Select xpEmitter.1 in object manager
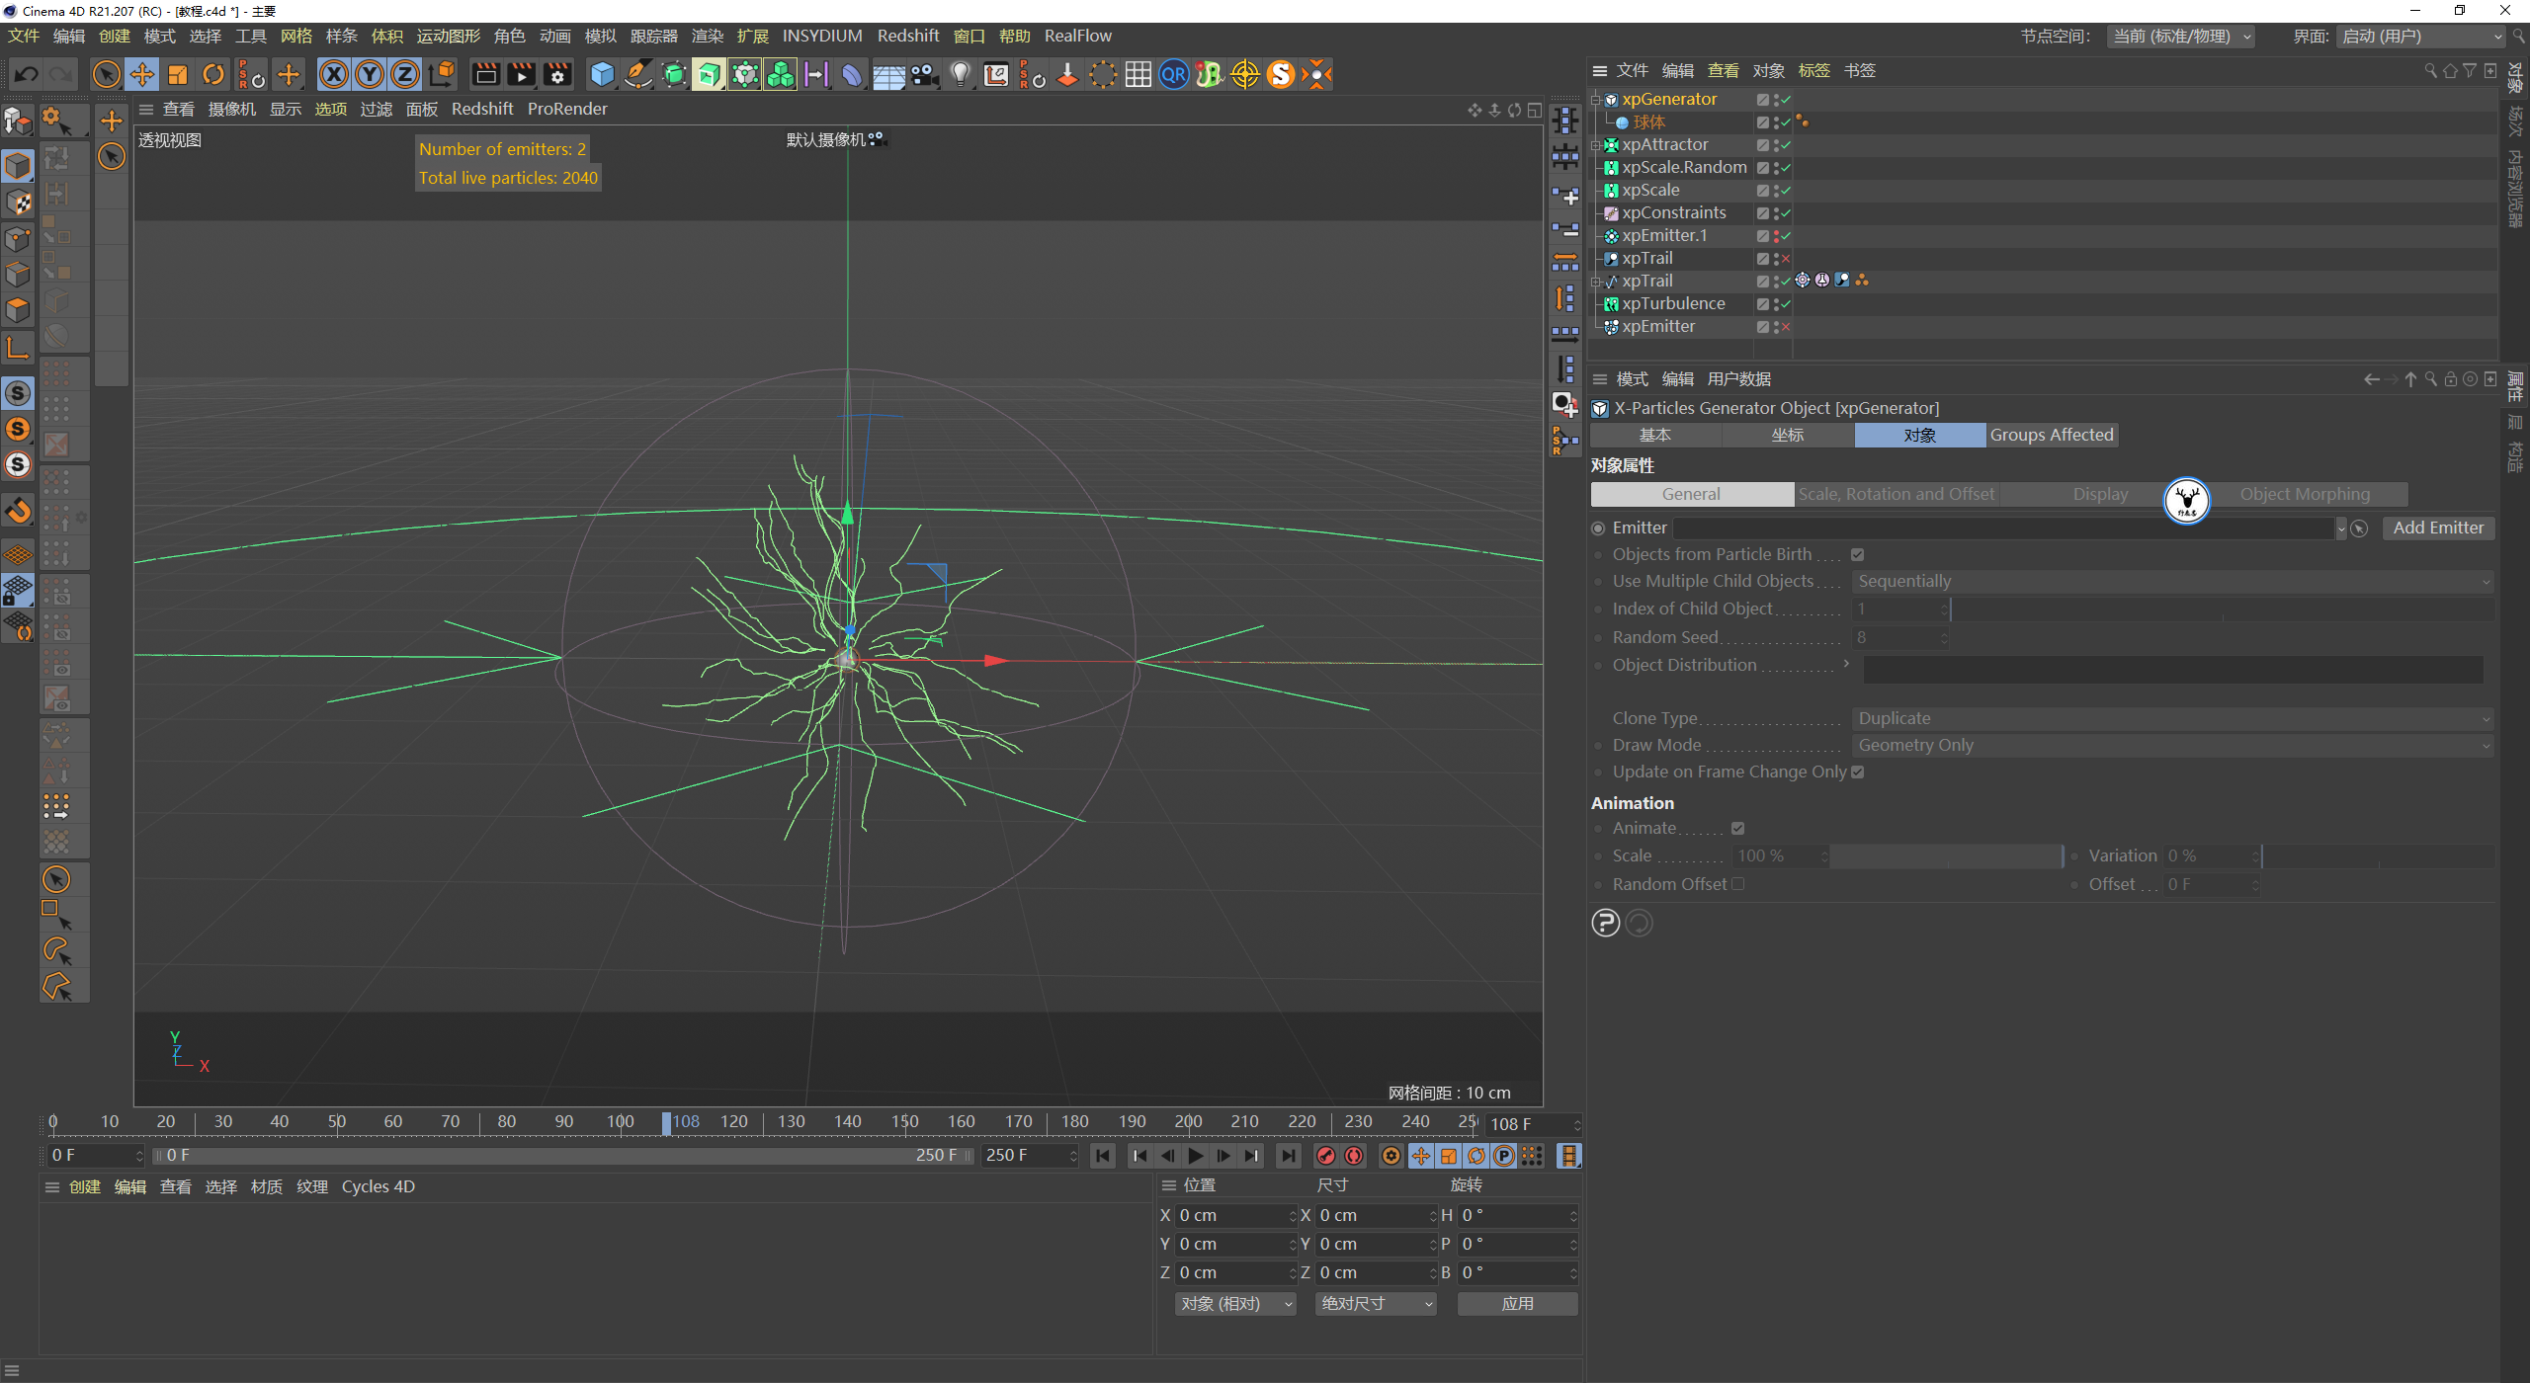The width and height of the screenshot is (2530, 1383). point(1664,236)
